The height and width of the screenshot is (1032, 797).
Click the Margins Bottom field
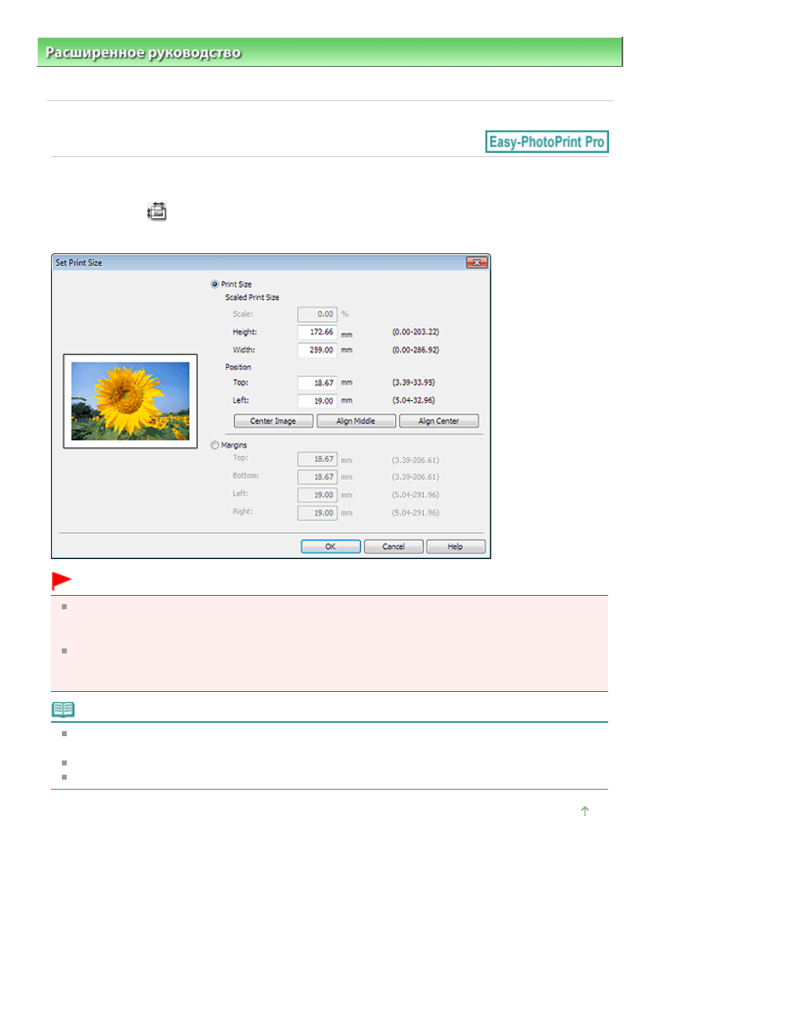click(317, 477)
